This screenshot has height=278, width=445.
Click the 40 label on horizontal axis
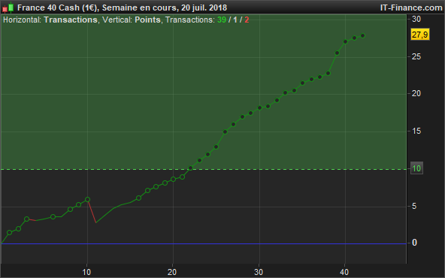coord(344,272)
